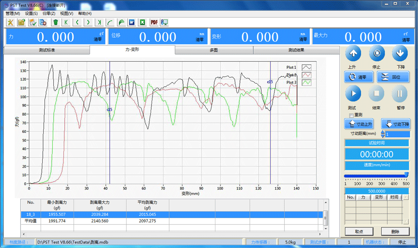This screenshot has width=418, height=248.
Task: Open the 设置(S) menu
Action: [x=31, y=13]
